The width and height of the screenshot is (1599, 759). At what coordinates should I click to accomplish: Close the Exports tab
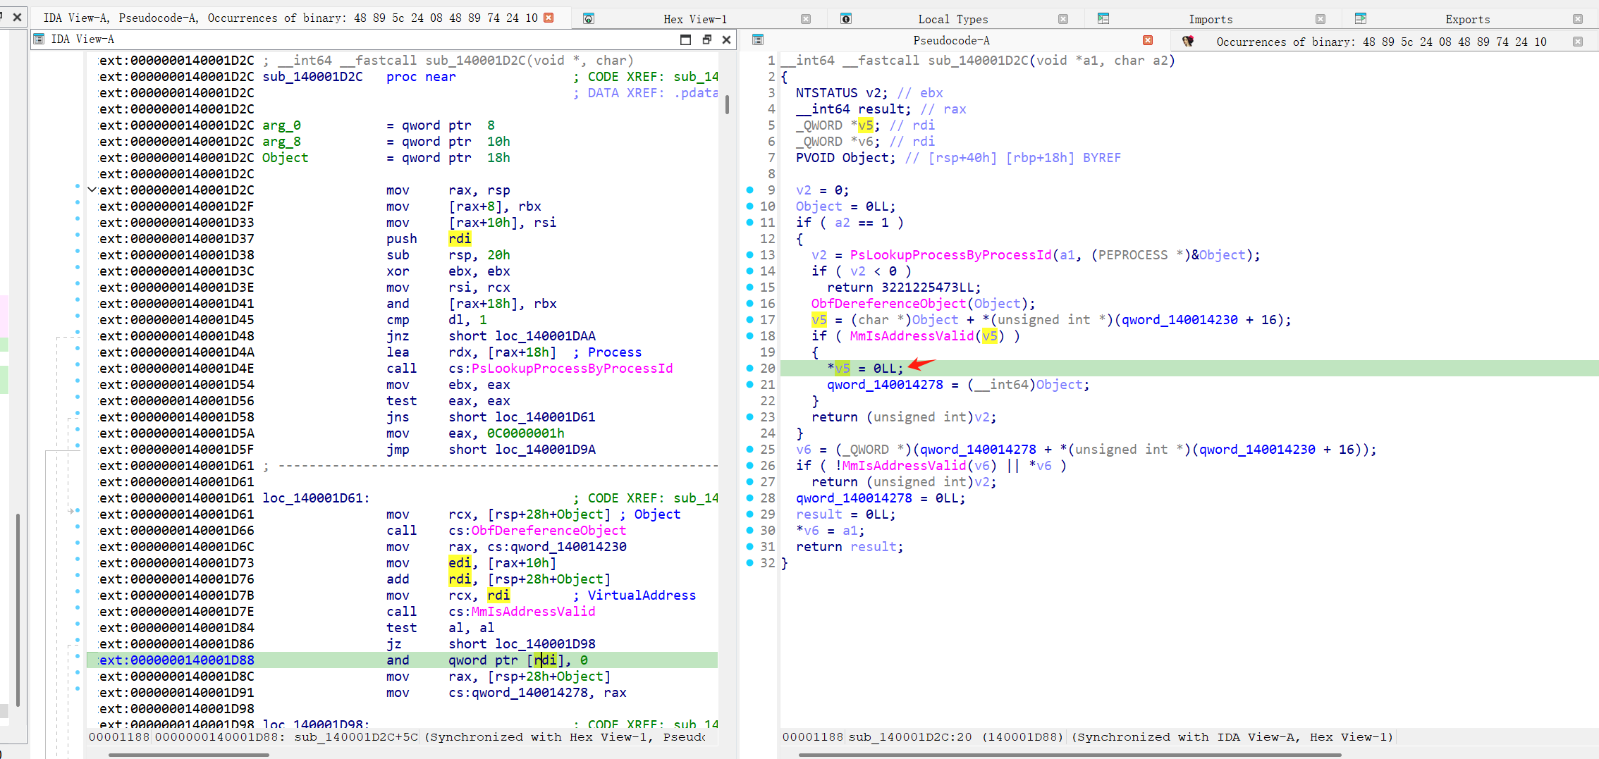tap(1578, 19)
